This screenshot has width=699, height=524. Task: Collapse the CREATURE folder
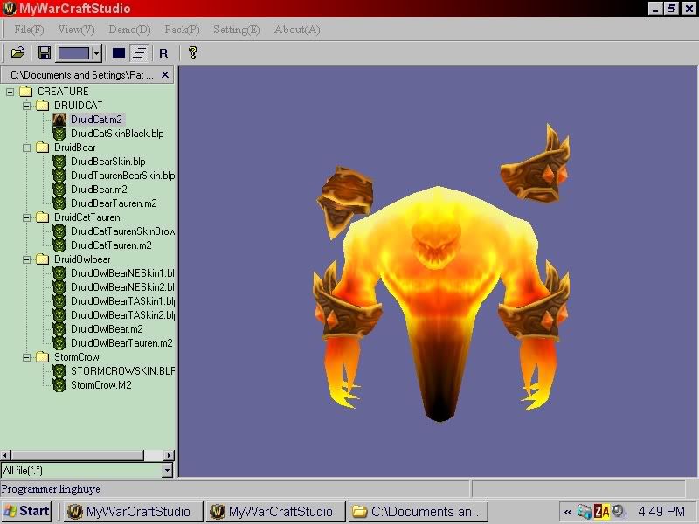pyautogui.click(x=10, y=92)
